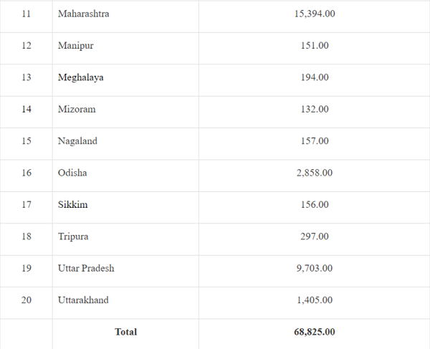Image resolution: width=430 pixels, height=349 pixels.
Task: Click serial number 20 cell
Action: (x=27, y=300)
